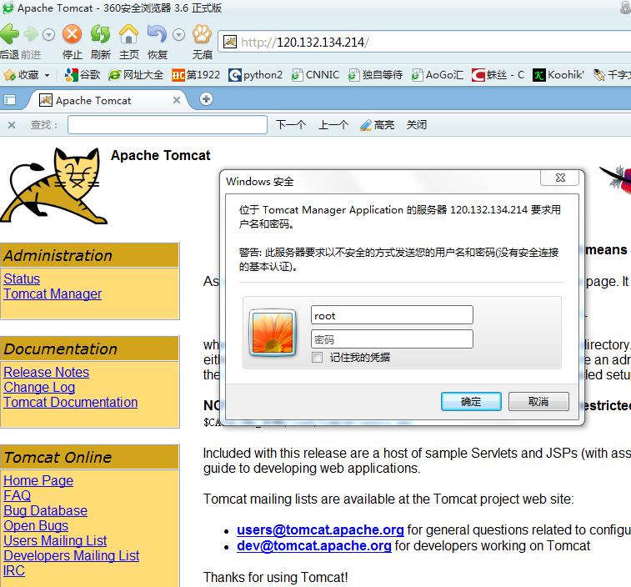Screen dimensions: 631x587
Task: Open the Tomcat Documentation link
Action: [x=70, y=402]
